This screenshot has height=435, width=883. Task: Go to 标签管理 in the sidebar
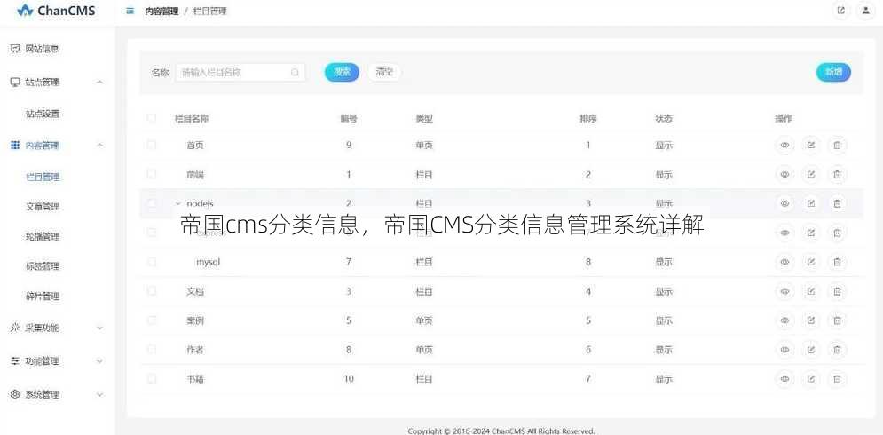[x=43, y=266]
